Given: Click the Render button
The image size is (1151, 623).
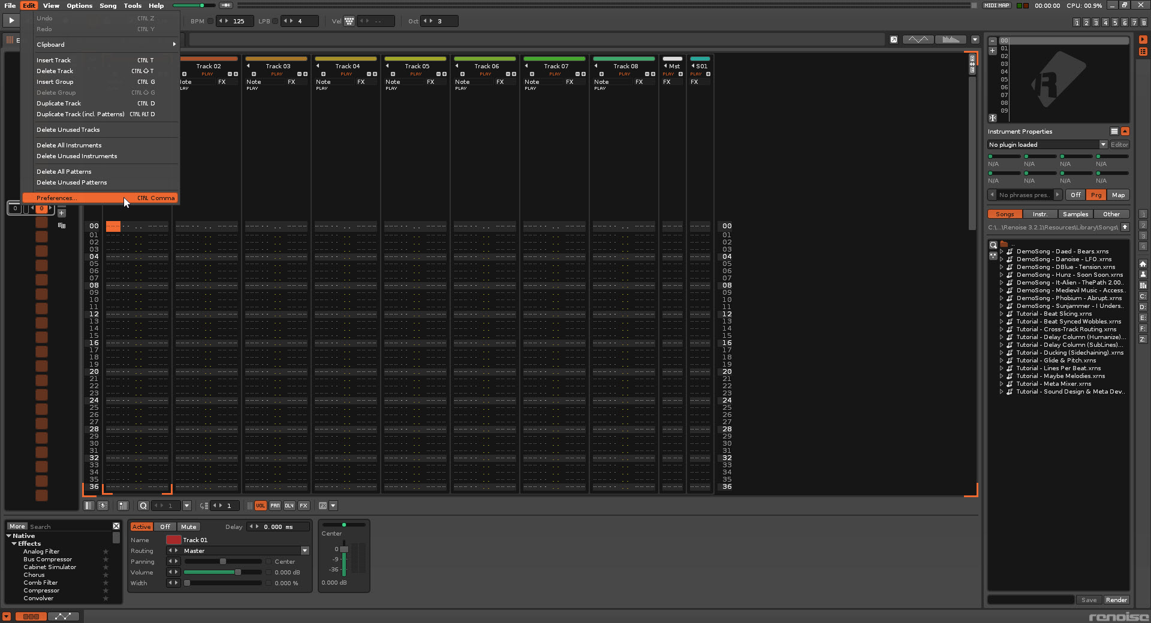Looking at the screenshot, I should click(1116, 600).
